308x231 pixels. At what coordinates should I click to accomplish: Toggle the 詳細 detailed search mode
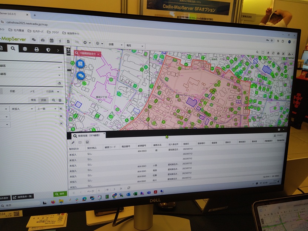point(43,100)
